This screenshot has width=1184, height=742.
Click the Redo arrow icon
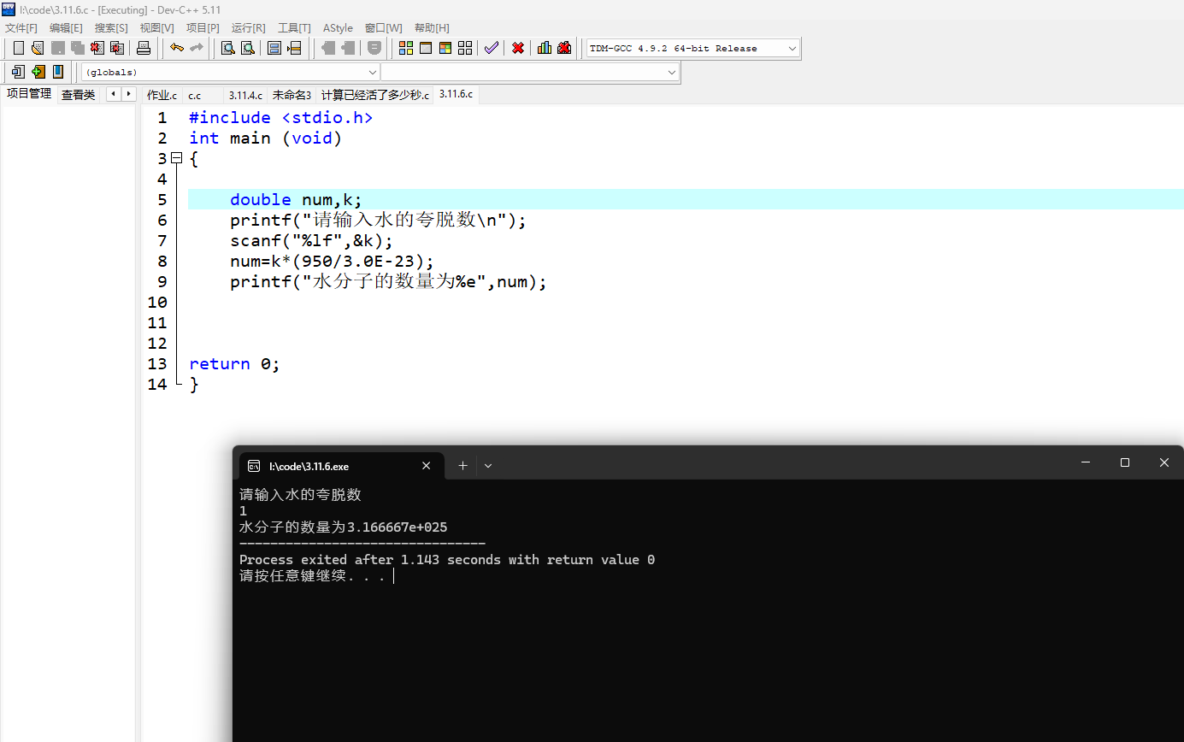pyautogui.click(x=197, y=48)
